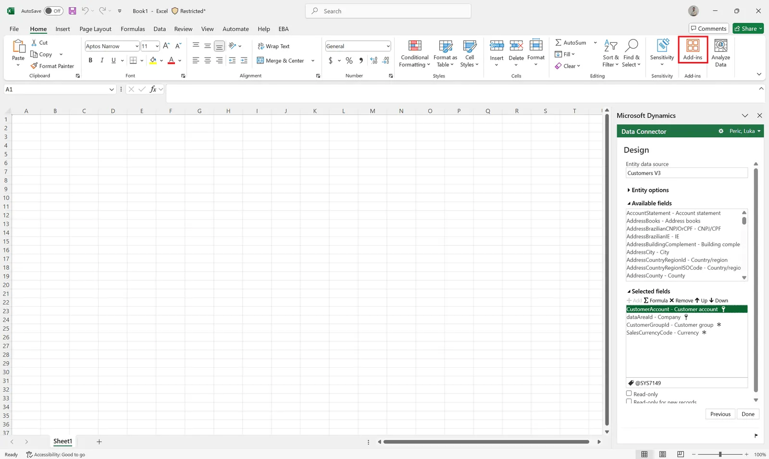The height and width of the screenshot is (459, 769).
Task: Switch to Insert tab
Action: click(62, 29)
